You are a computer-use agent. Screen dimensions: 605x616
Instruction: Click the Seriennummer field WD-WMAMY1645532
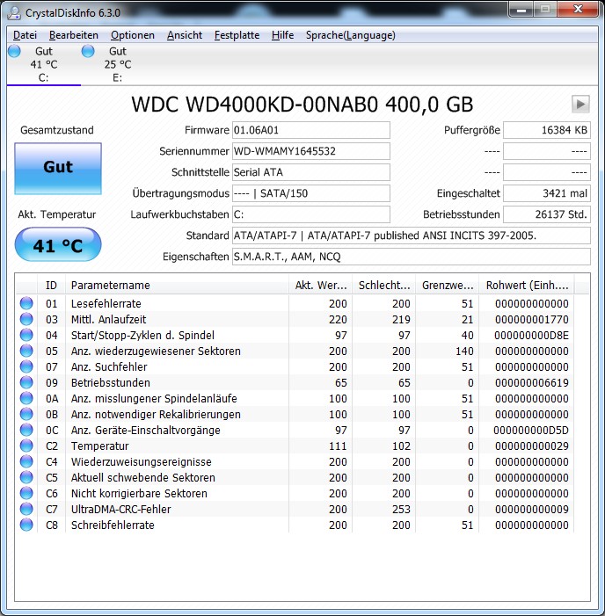click(311, 151)
